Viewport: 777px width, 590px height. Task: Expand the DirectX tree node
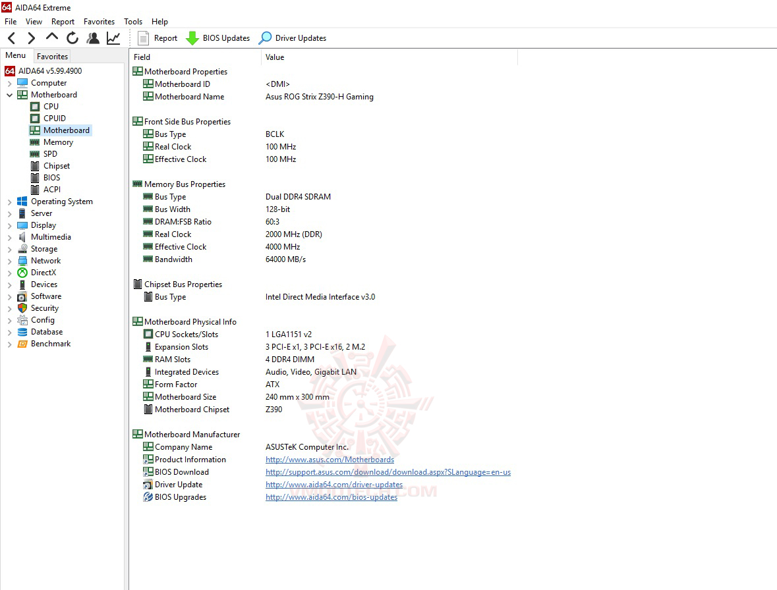pos(9,273)
